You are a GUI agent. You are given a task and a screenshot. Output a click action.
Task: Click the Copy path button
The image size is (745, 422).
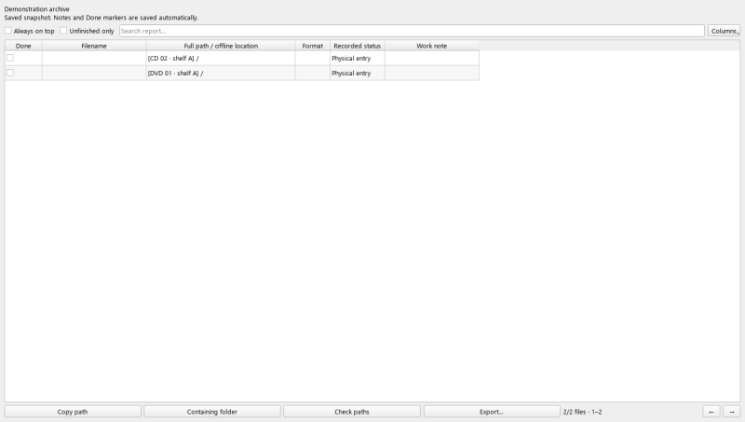click(x=73, y=412)
